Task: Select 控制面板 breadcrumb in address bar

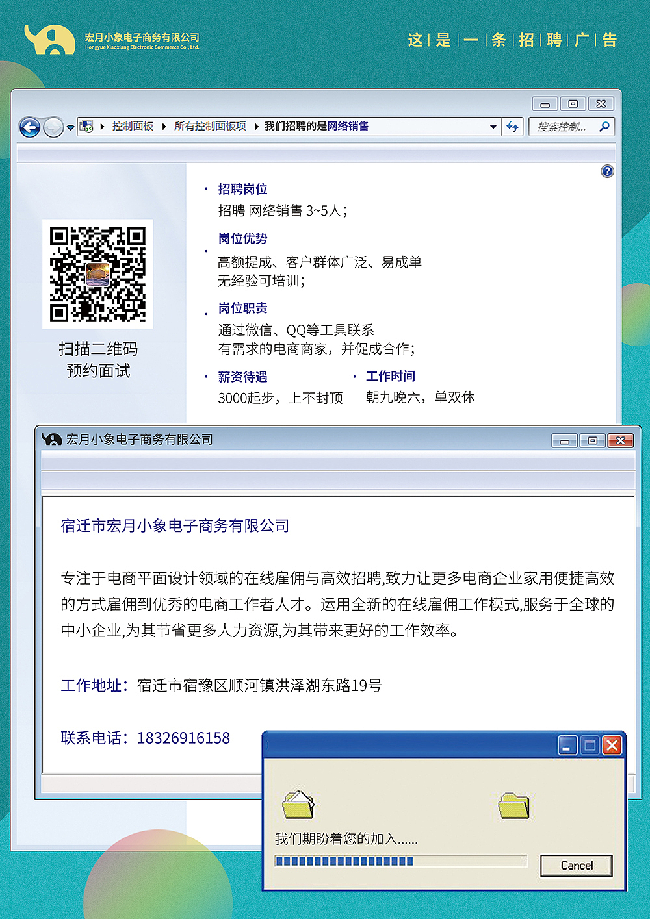Action: point(133,126)
